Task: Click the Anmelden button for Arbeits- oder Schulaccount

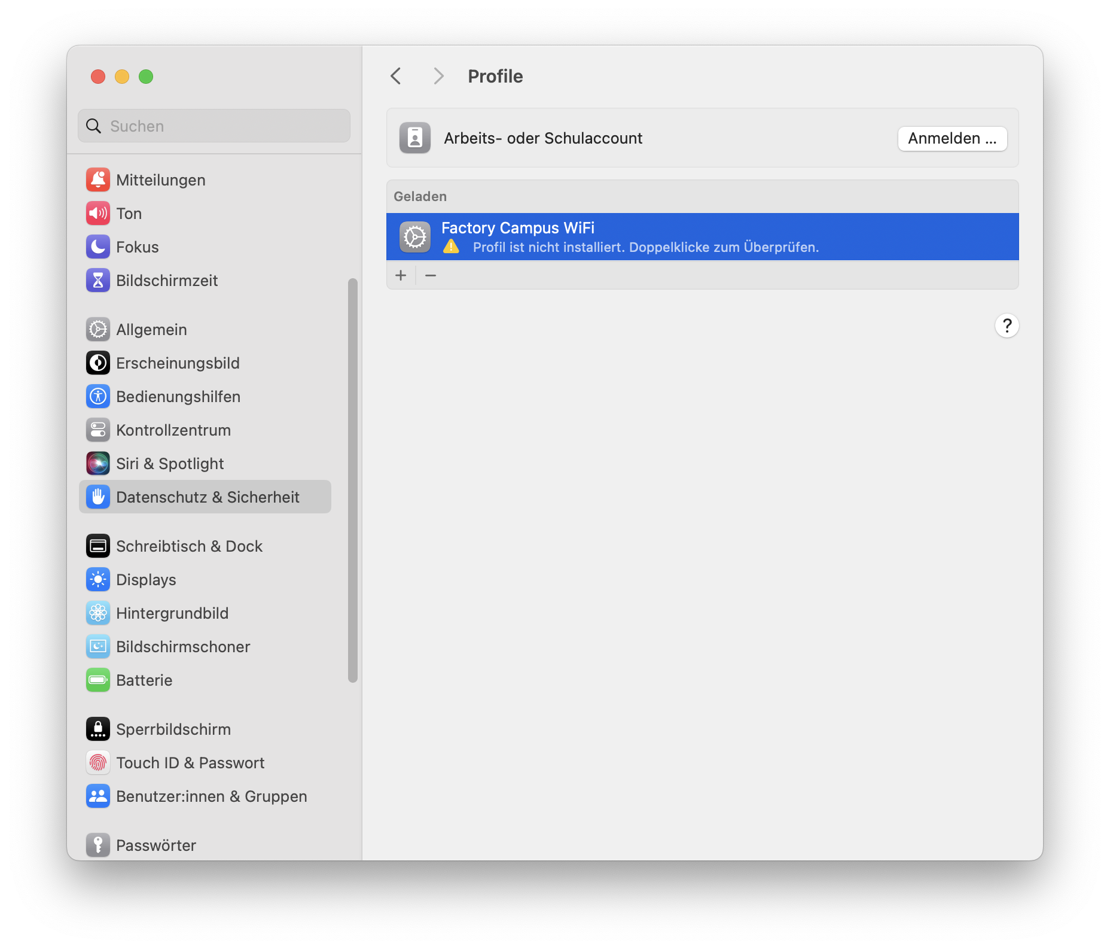Action: 952,138
